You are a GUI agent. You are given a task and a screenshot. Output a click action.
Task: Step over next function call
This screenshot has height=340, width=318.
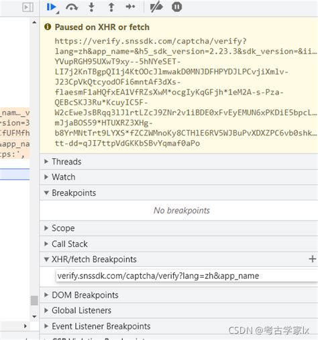click(72, 7)
